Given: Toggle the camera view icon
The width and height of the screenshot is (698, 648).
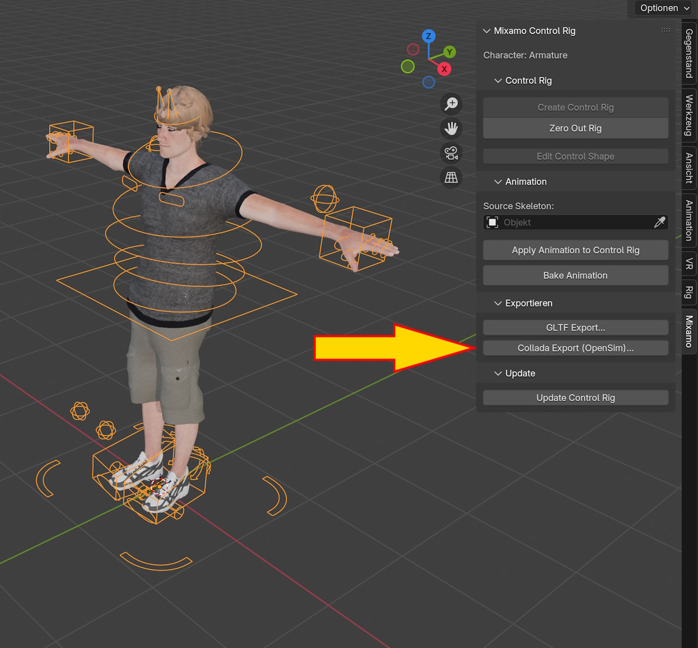Looking at the screenshot, I should tap(451, 153).
